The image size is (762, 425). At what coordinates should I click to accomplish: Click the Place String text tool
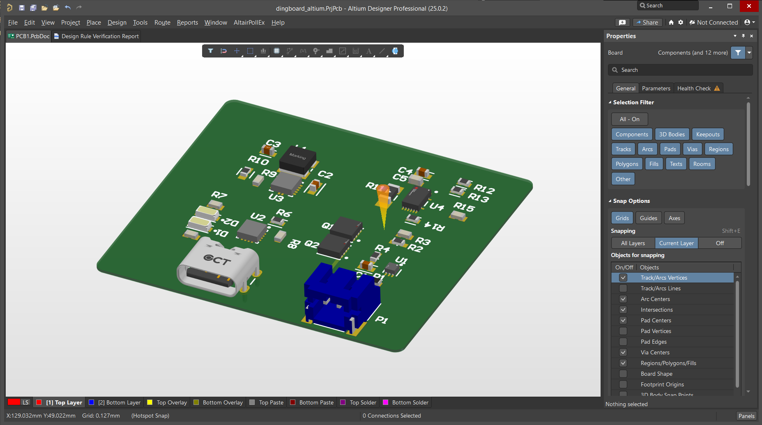(368, 51)
